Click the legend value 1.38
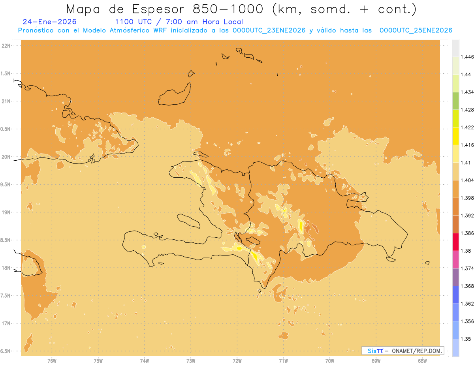This screenshot has height=366, width=474. click(466, 251)
